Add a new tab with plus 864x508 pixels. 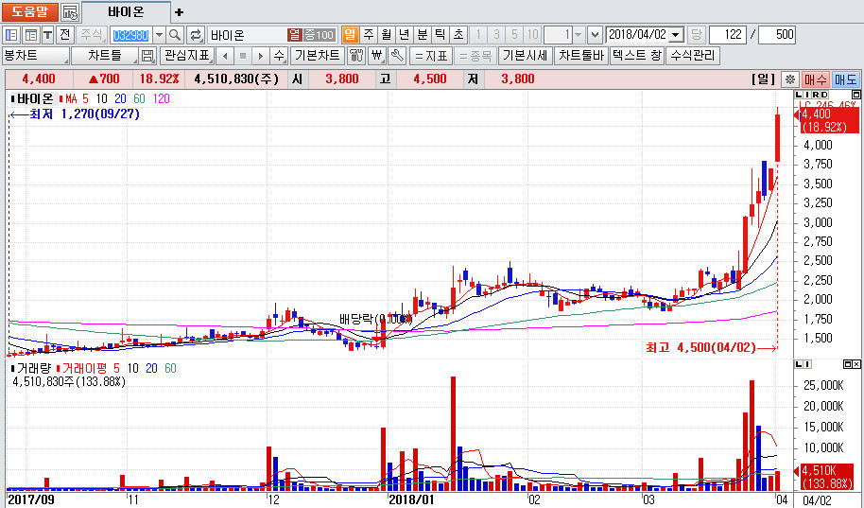180,12
